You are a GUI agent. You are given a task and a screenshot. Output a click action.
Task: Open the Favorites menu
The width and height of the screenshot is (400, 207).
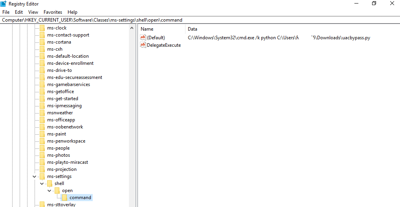53,12
